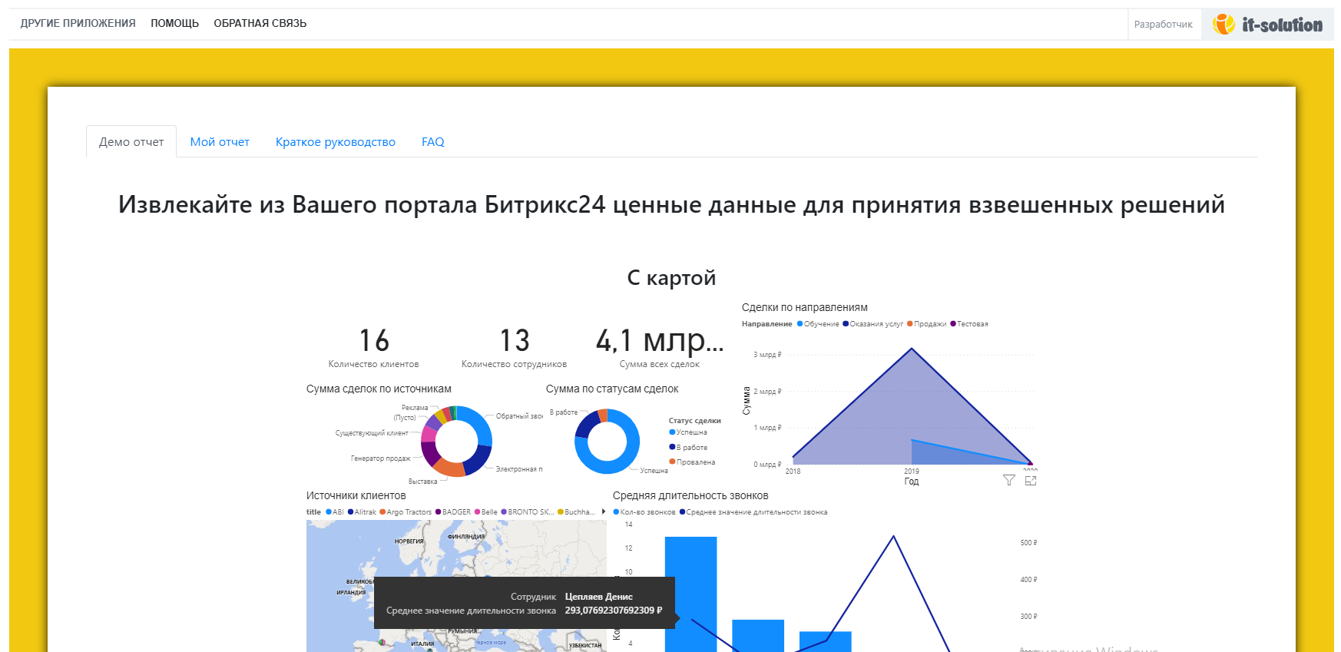Open focus mode for the deals chart
The height and width of the screenshot is (652, 1341).
coord(1031,480)
